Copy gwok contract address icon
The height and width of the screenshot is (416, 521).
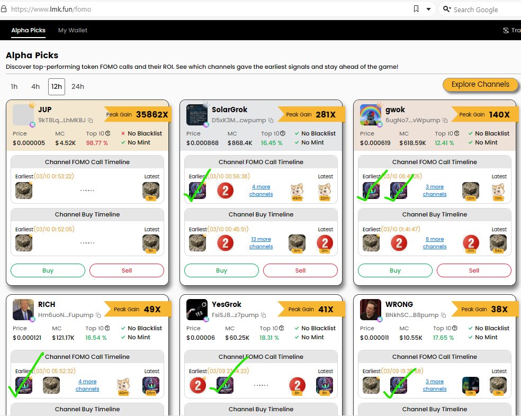(445, 120)
